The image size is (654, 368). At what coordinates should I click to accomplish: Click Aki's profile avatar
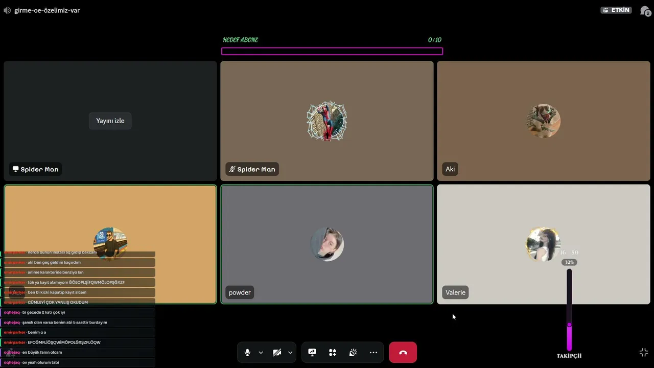tap(544, 121)
